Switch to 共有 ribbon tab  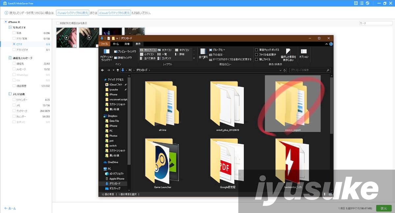(x=127, y=44)
